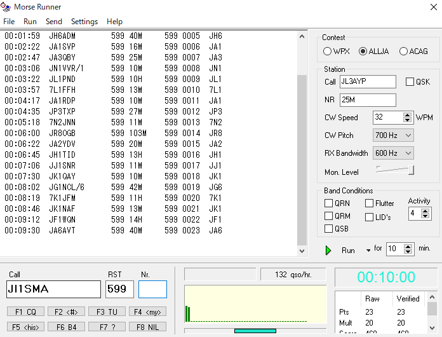Image resolution: width=442 pixels, height=337 pixels.
Task: Click the F5 <his> button
Action: [x=25, y=327]
